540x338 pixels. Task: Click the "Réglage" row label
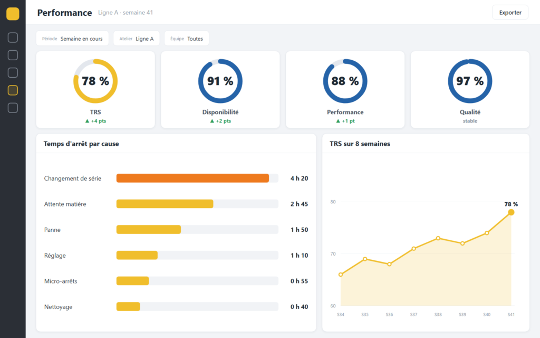pyautogui.click(x=55, y=256)
